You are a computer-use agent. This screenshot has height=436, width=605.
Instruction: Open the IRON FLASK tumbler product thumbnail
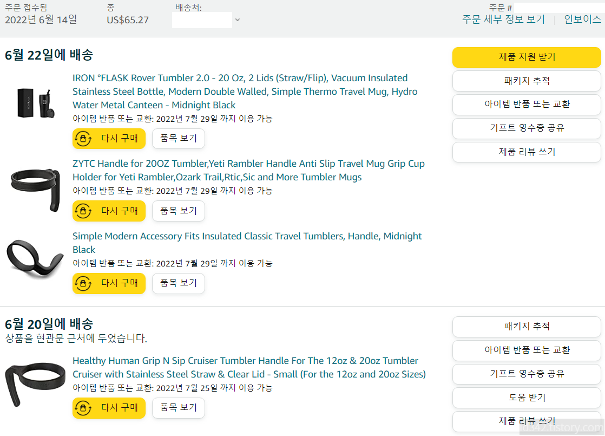click(x=36, y=103)
